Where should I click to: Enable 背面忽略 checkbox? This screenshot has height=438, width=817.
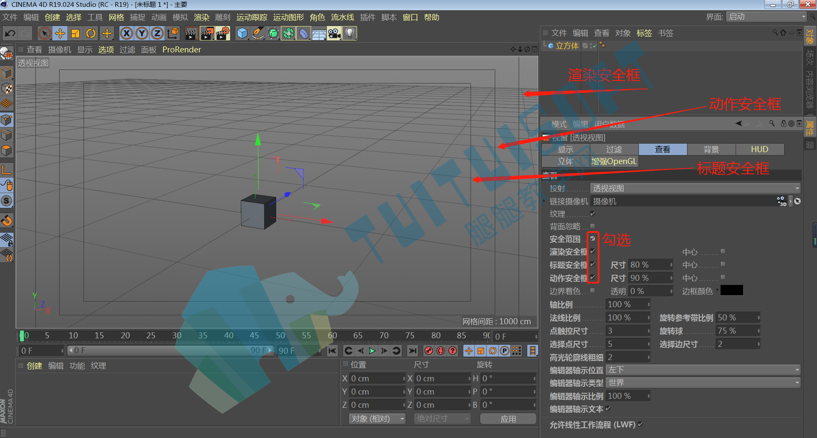[592, 226]
